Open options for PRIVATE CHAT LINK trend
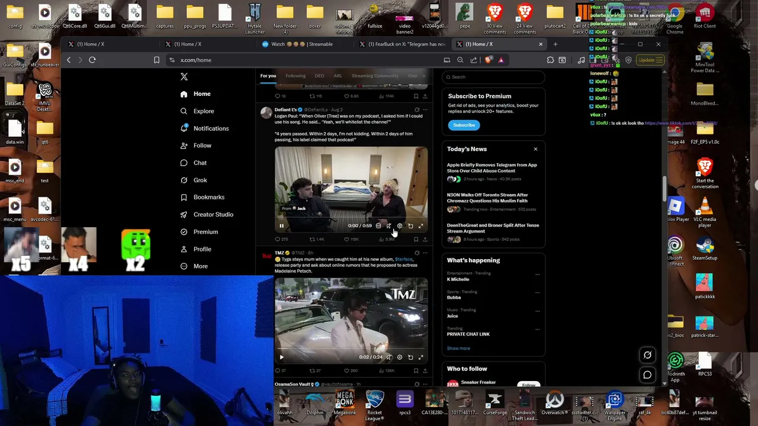This screenshot has width=758, height=426. coord(538,329)
